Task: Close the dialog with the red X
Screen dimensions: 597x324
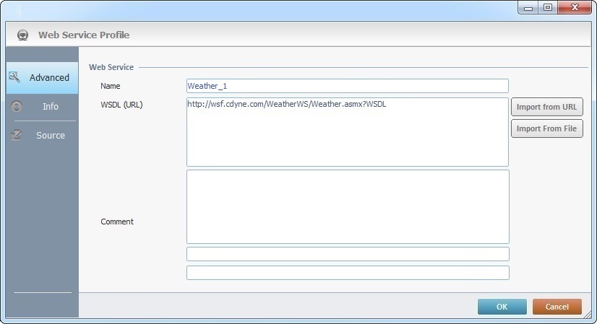Action: (575, 7)
